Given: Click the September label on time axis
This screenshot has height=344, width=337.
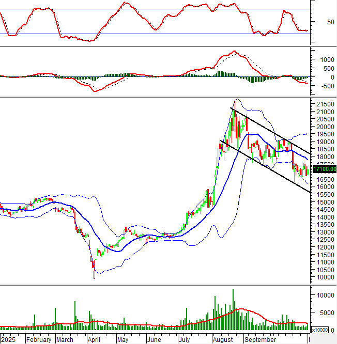Looking at the screenshot, I should coord(260,340).
